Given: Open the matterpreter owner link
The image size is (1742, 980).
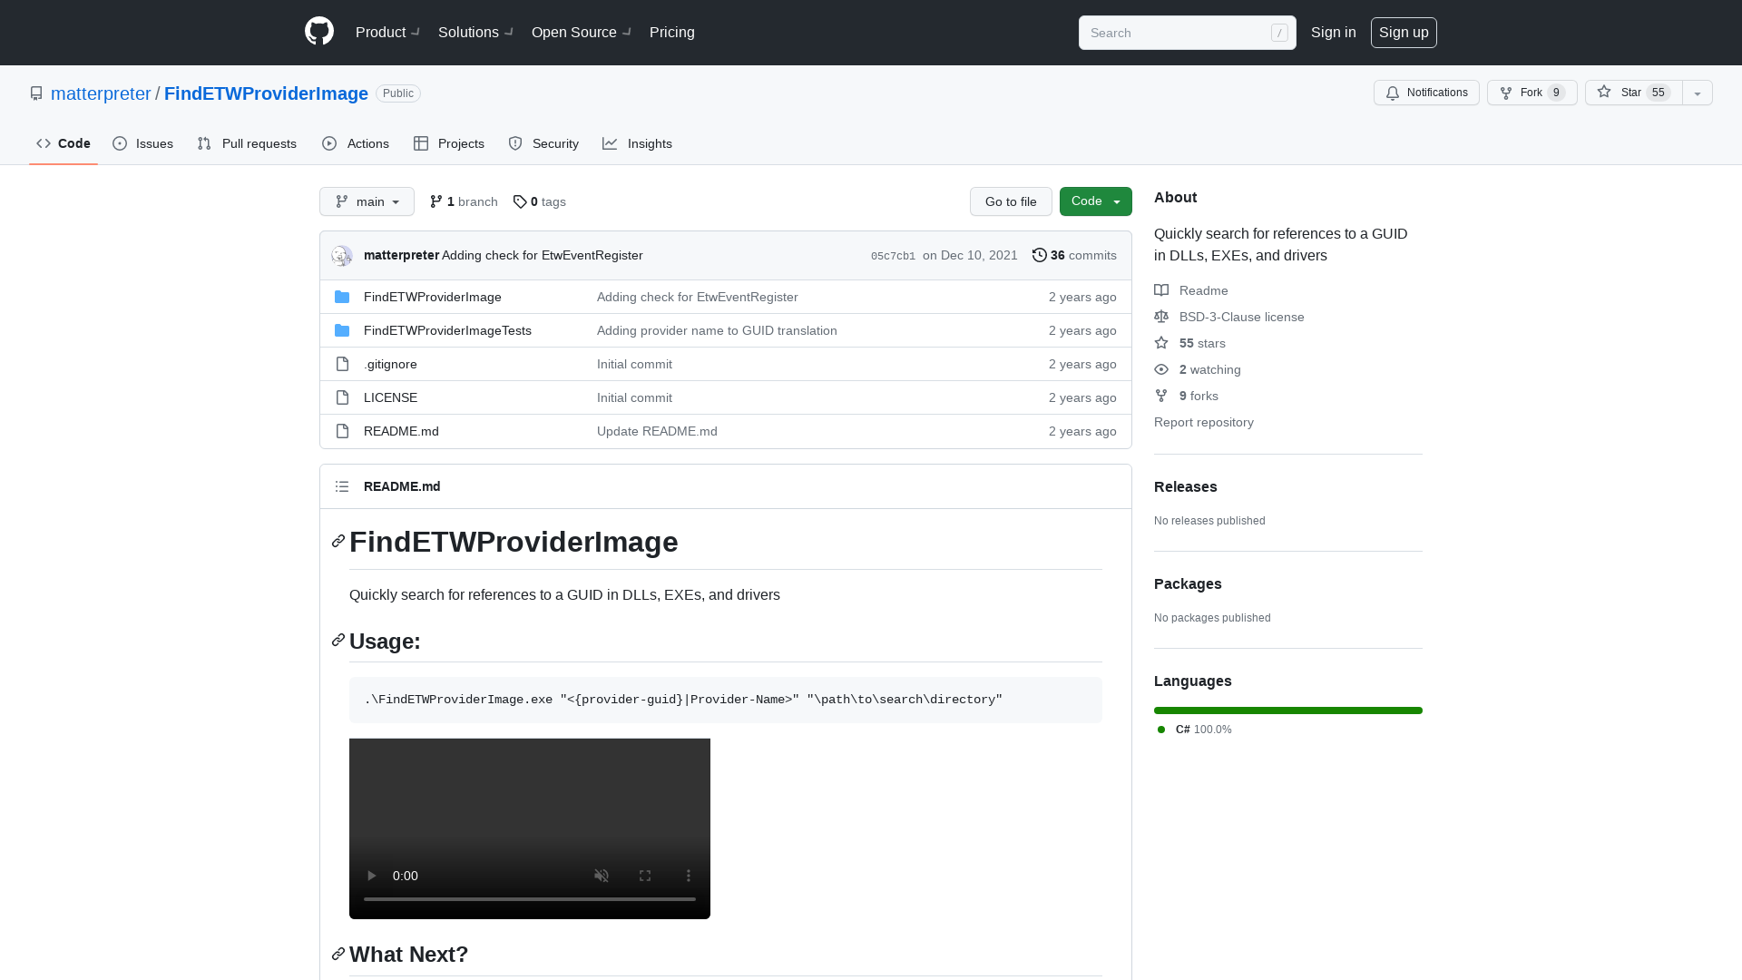Looking at the screenshot, I should click(x=101, y=93).
